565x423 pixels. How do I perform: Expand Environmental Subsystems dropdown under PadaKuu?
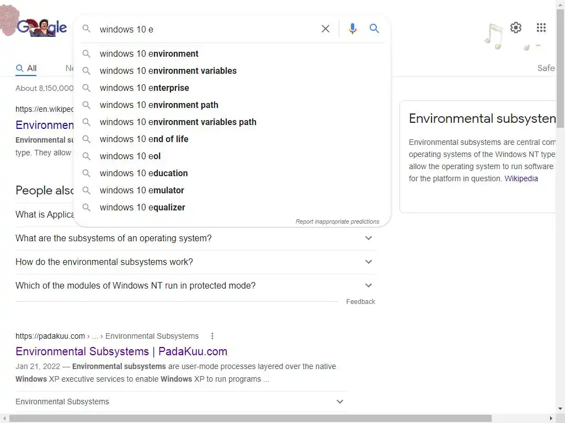(340, 402)
